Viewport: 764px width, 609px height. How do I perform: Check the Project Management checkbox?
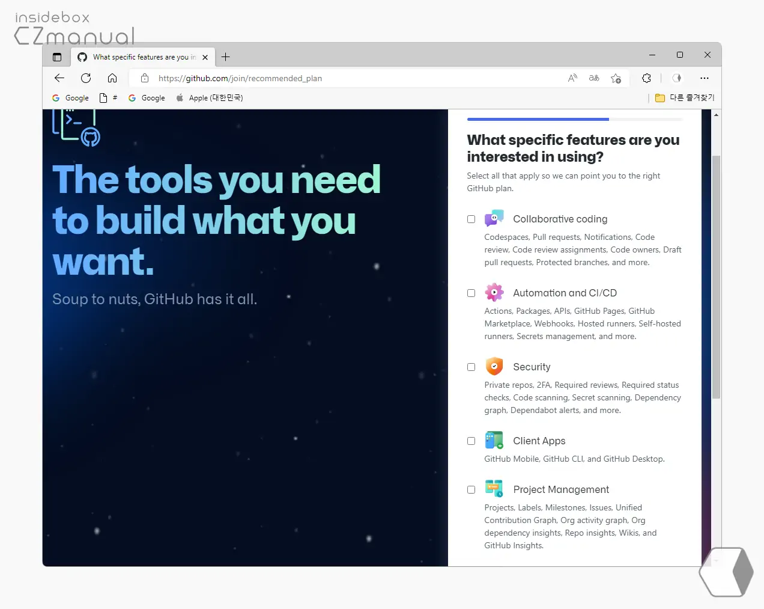tap(471, 490)
